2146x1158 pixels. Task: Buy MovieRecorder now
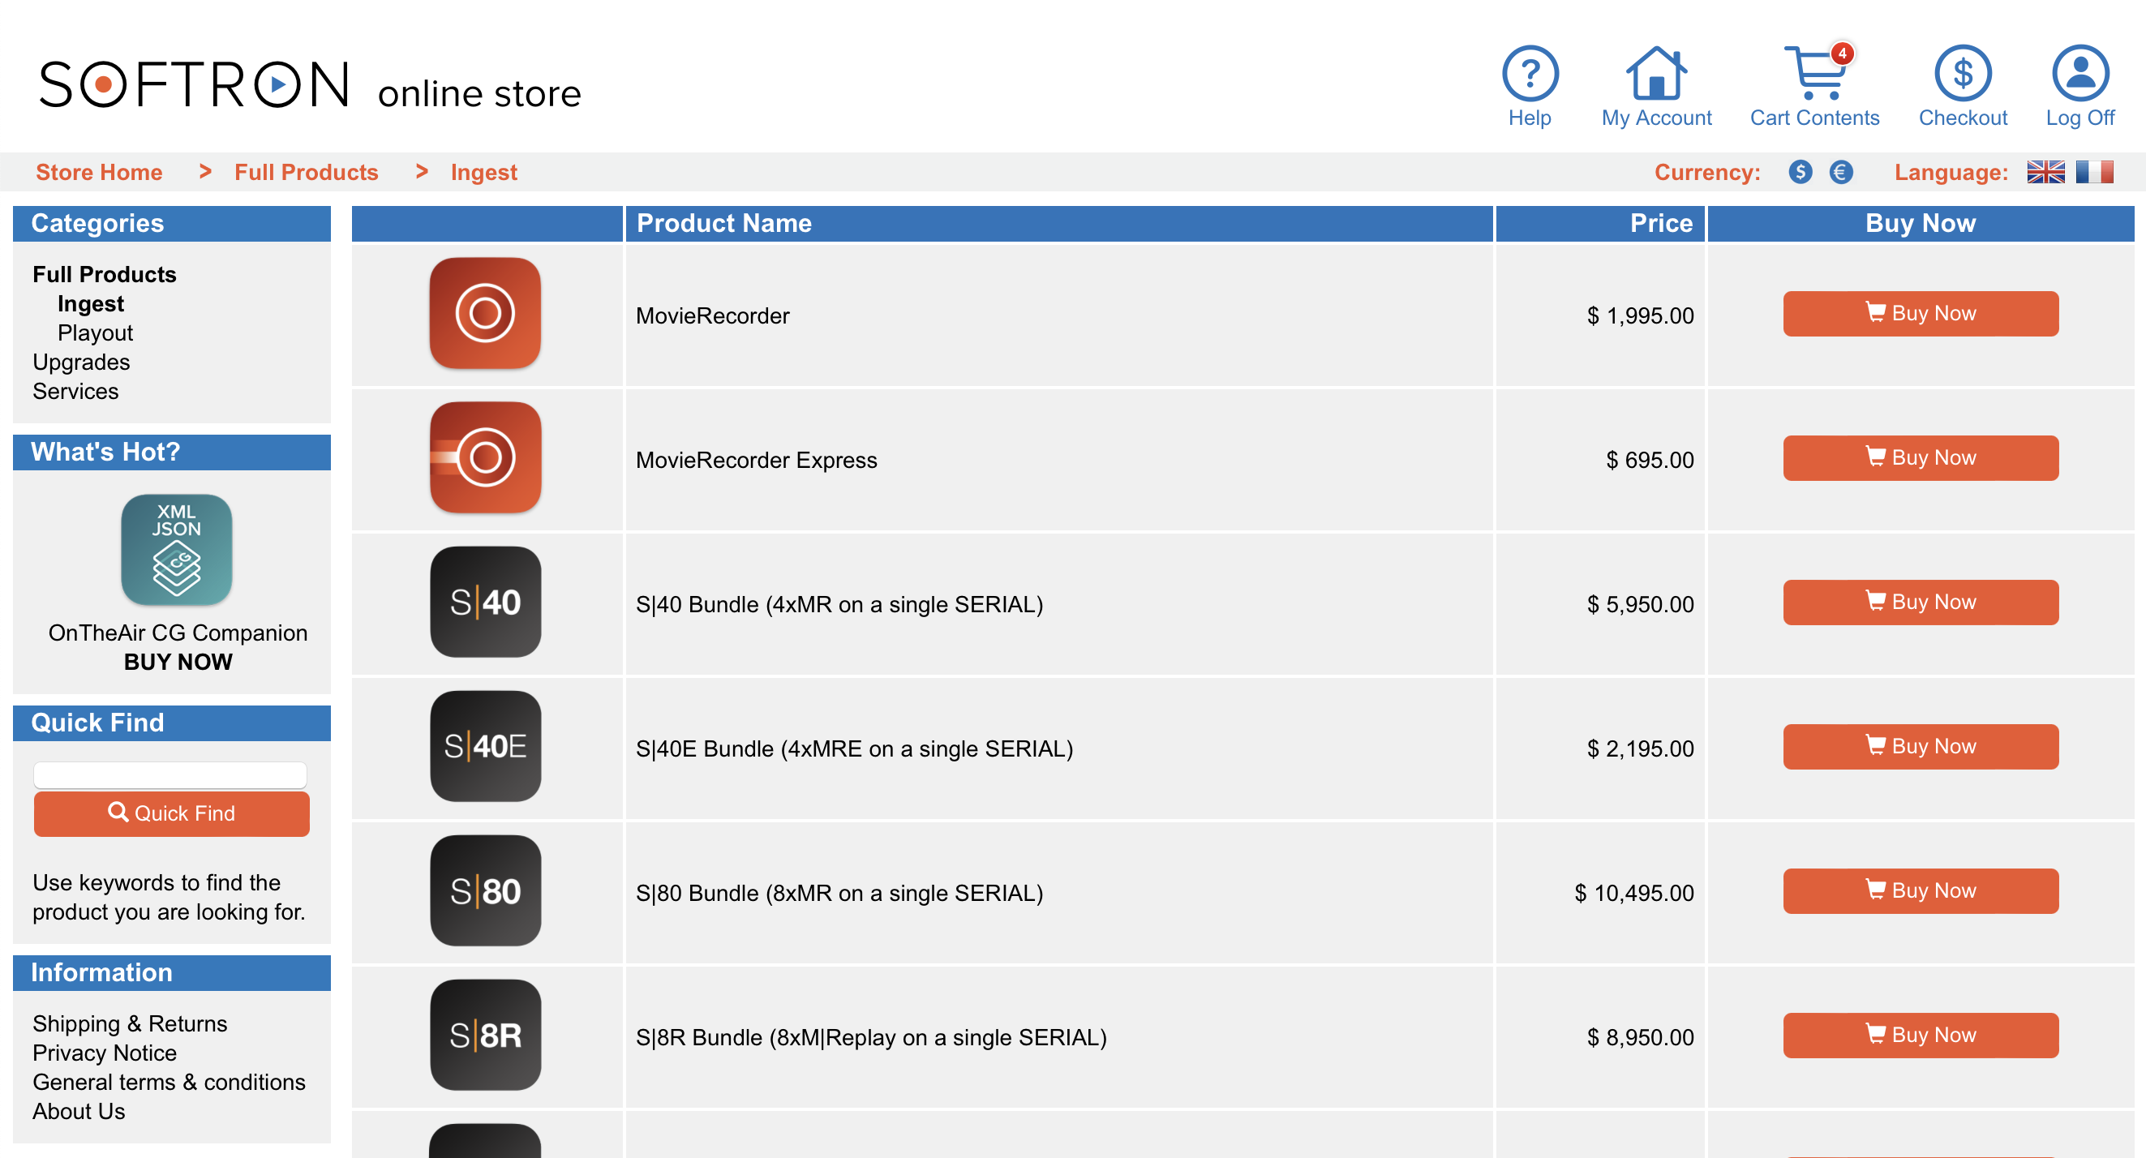(x=1921, y=313)
